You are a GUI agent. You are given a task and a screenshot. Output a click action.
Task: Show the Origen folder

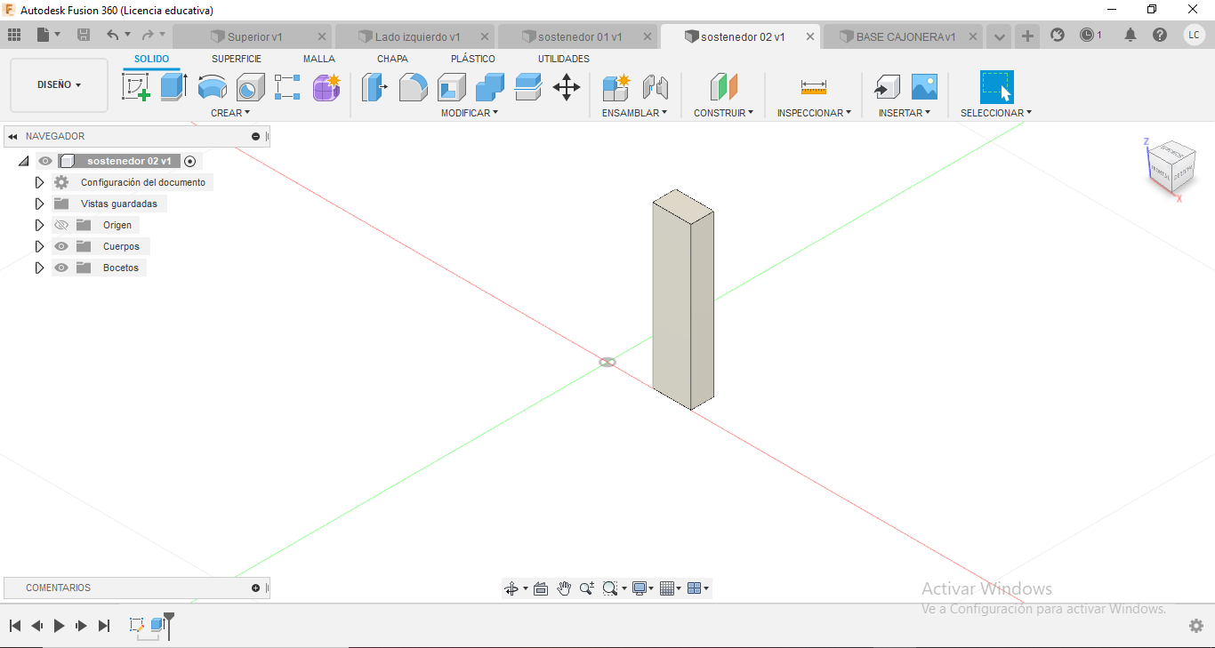pos(61,225)
